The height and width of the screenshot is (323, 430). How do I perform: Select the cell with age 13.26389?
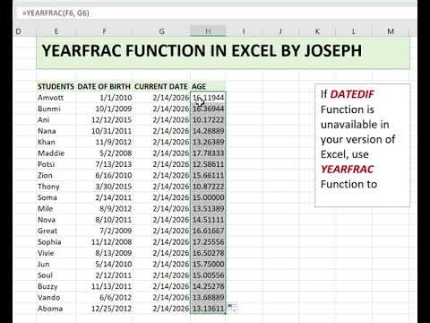pyautogui.click(x=208, y=142)
